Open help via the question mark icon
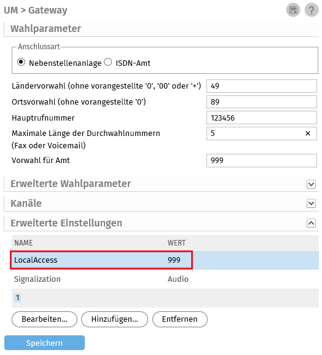This screenshot has height=355, width=322. point(312,10)
